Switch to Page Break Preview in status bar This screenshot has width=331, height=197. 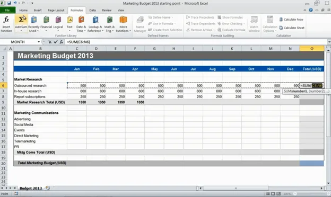click(x=278, y=194)
